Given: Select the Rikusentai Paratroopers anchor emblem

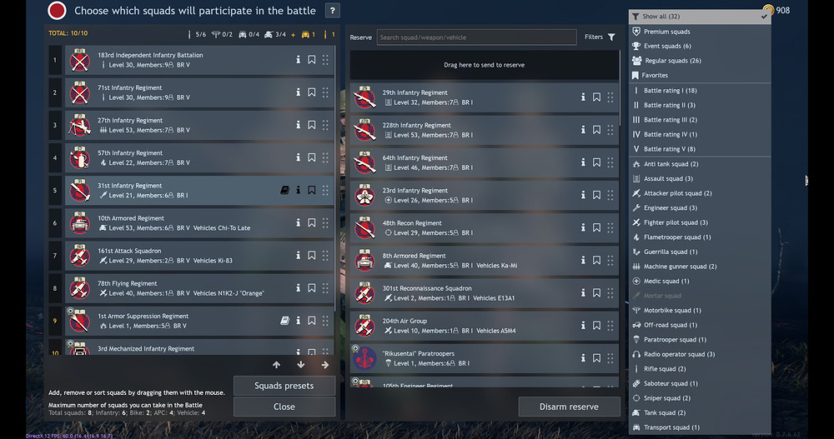Looking at the screenshot, I should pos(364,358).
